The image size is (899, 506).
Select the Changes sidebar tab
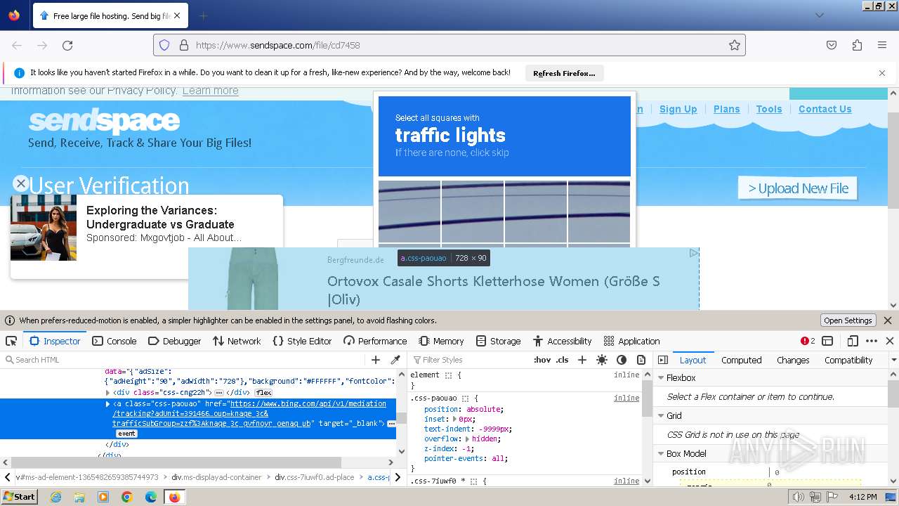pyautogui.click(x=793, y=360)
